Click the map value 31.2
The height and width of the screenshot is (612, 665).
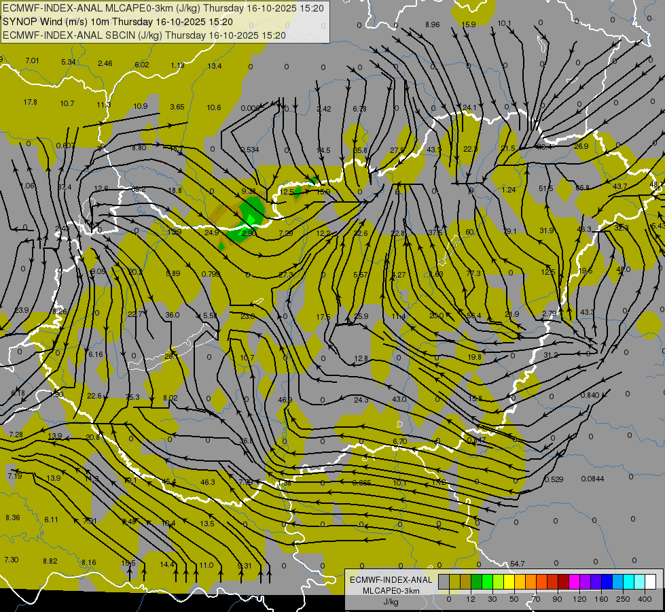pyautogui.click(x=550, y=355)
